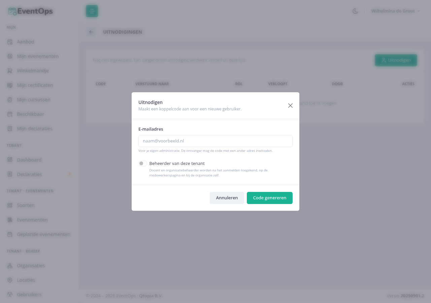The width and height of the screenshot is (431, 303).
Task: Click the EventOps logo
Action: coord(30,11)
